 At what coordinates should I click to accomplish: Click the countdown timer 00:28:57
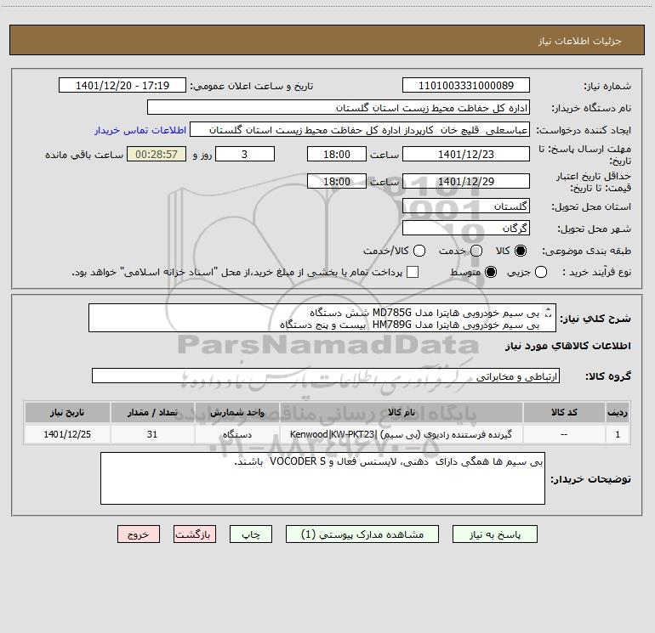click(x=157, y=154)
